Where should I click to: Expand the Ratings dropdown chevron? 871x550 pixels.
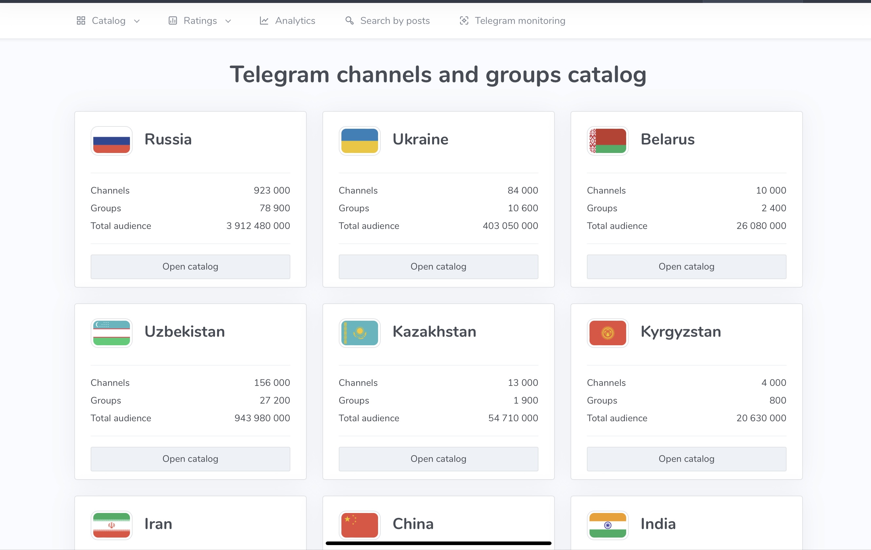[228, 21]
